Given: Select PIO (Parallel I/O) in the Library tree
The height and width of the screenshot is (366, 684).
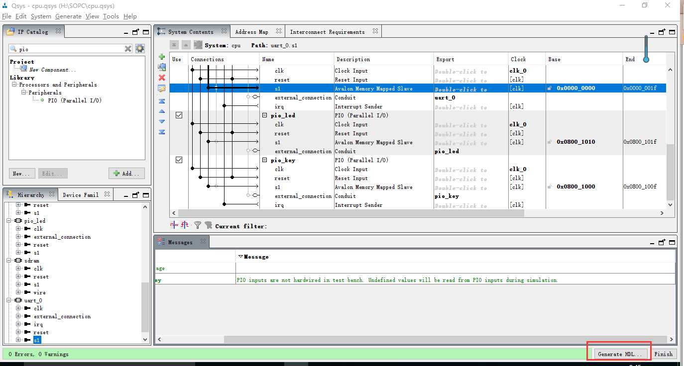Looking at the screenshot, I should click(75, 100).
